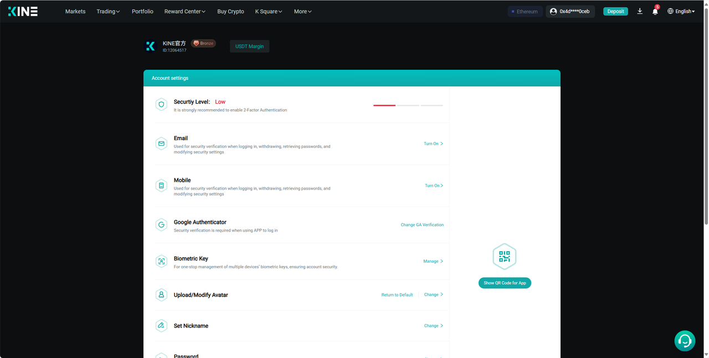Click the download icon in header
709x358 pixels.
640,11
